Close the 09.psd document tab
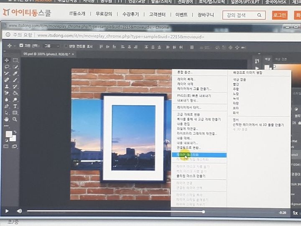 click(73, 54)
